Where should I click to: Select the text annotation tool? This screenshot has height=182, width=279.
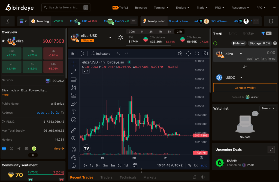tap(74, 112)
